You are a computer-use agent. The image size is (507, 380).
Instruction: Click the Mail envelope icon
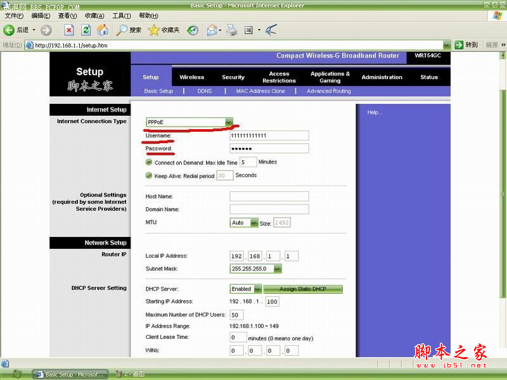coord(212,30)
